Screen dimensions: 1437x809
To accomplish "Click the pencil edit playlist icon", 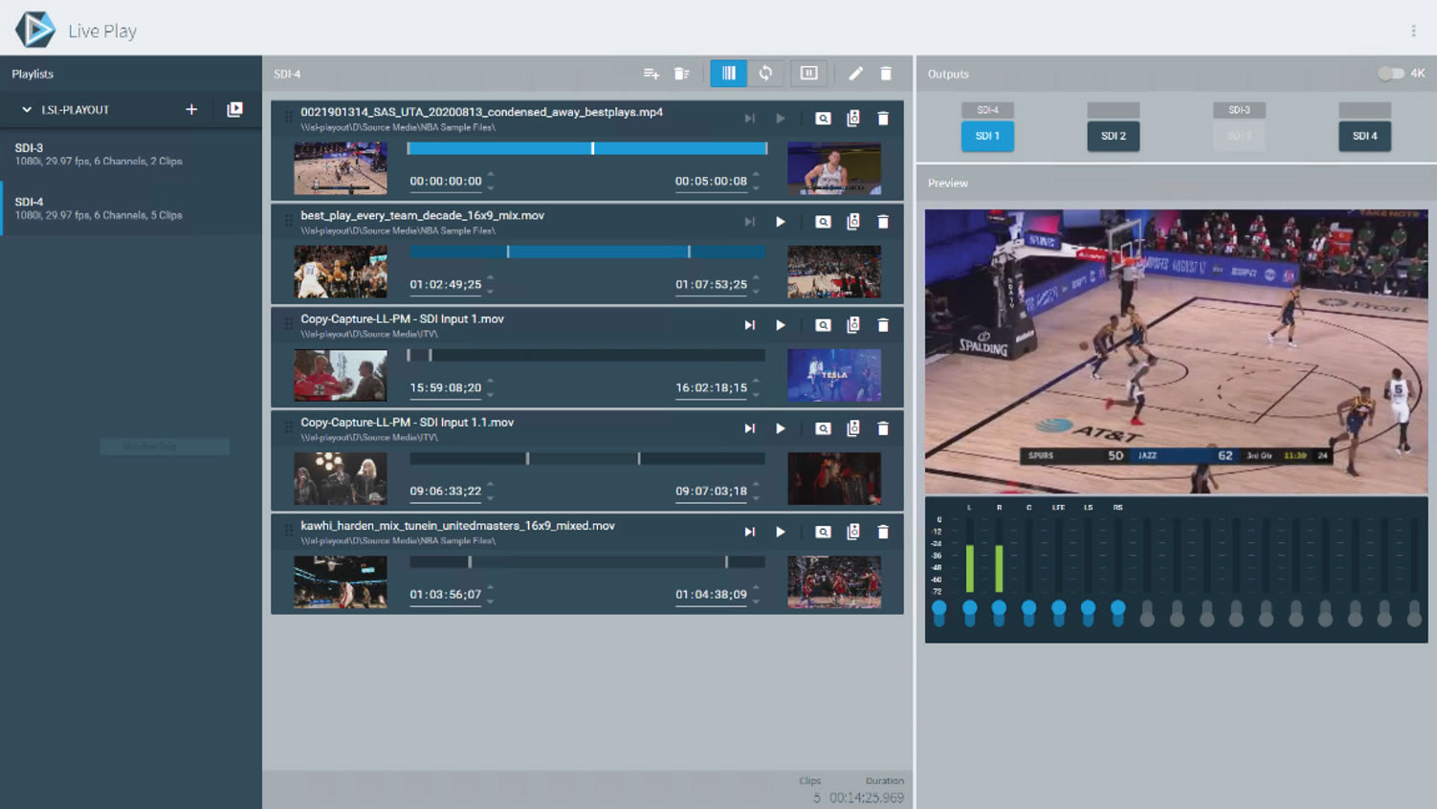I will click(855, 74).
